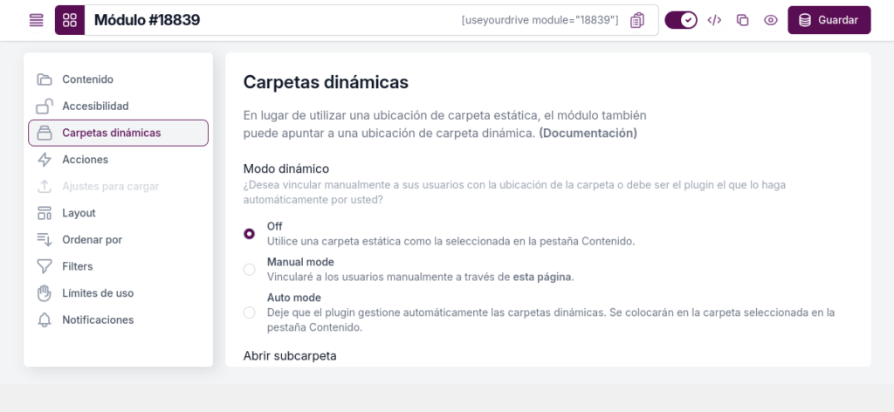Open the Layout tab
This screenshot has height=412, width=894.
point(118,213)
